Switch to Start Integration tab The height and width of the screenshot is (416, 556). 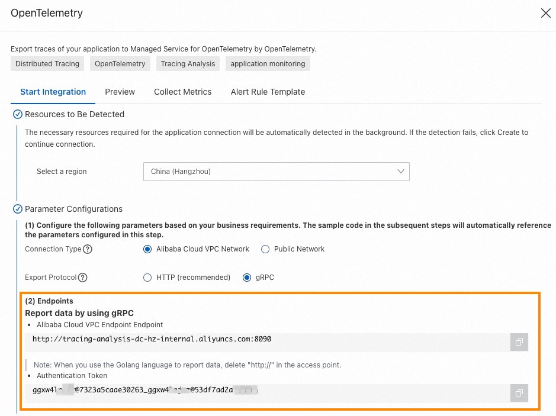pos(53,92)
